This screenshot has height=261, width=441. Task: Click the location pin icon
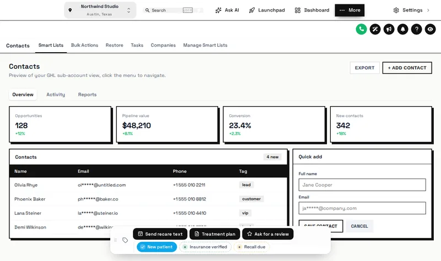tap(70, 10)
